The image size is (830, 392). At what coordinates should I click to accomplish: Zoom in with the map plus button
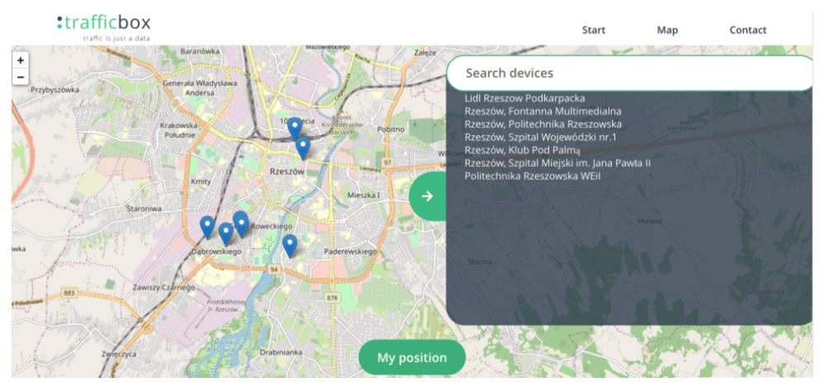coord(20,60)
